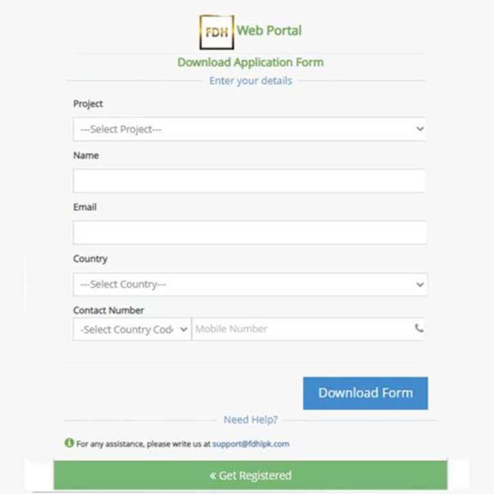This screenshot has width=494, height=494.
Task: Click the Need Help? section text
Action: coord(250,419)
